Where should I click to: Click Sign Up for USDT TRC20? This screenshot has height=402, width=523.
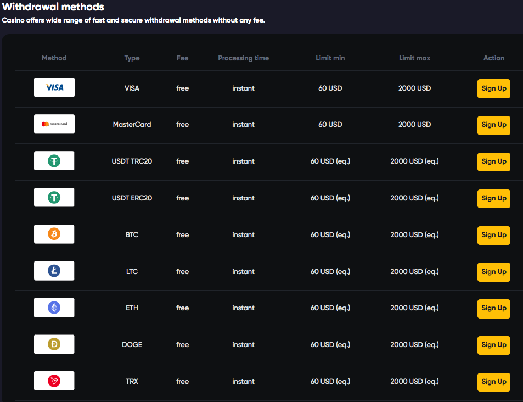[x=493, y=161]
